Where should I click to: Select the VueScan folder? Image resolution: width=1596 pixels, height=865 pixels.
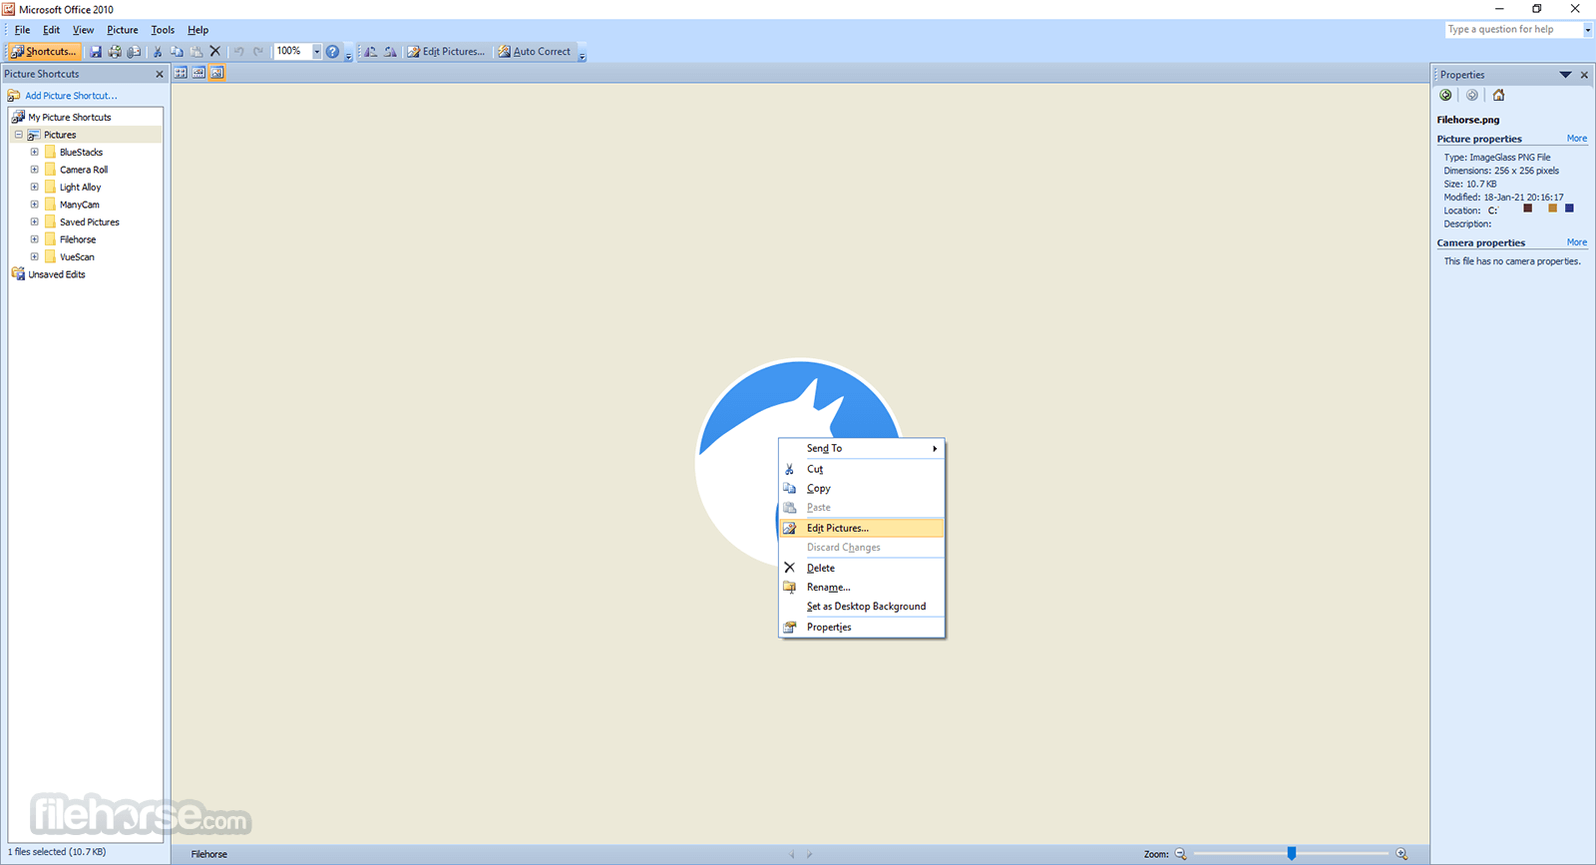point(77,257)
